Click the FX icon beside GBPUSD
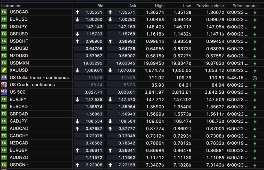264x170 pixels. click(4, 34)
